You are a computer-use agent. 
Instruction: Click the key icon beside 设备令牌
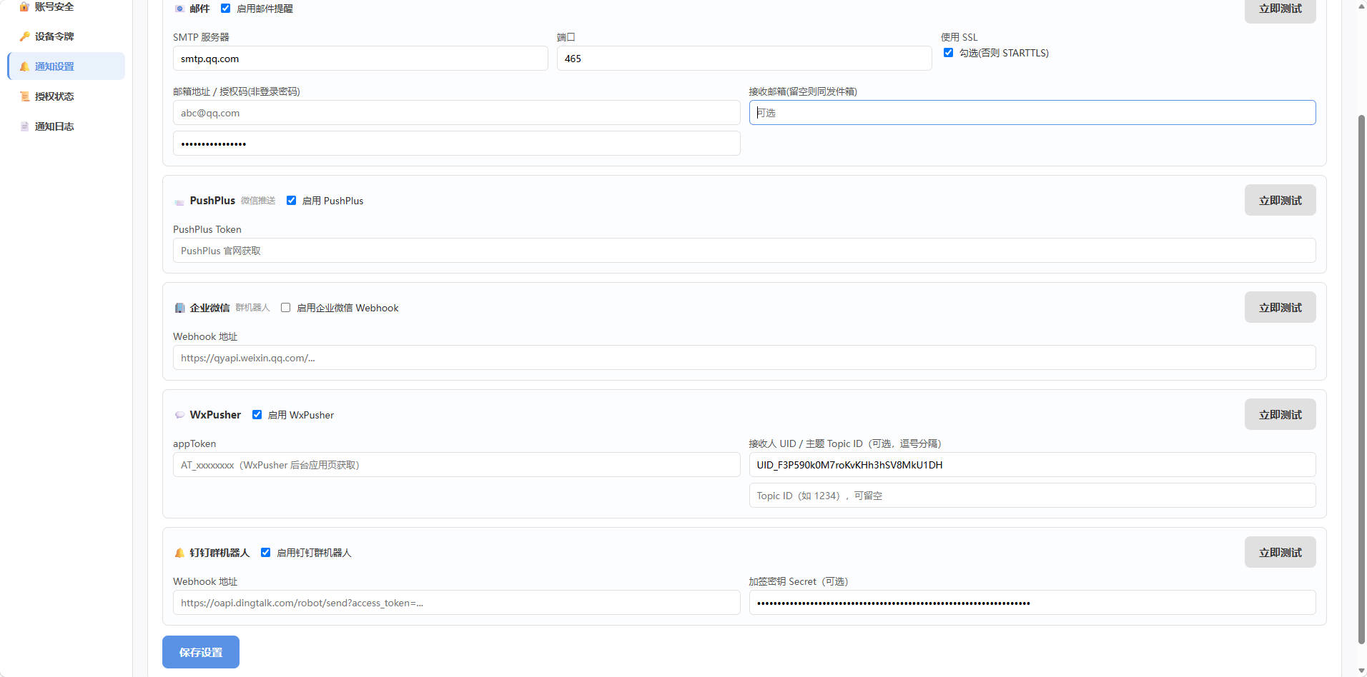pos(25,36)
